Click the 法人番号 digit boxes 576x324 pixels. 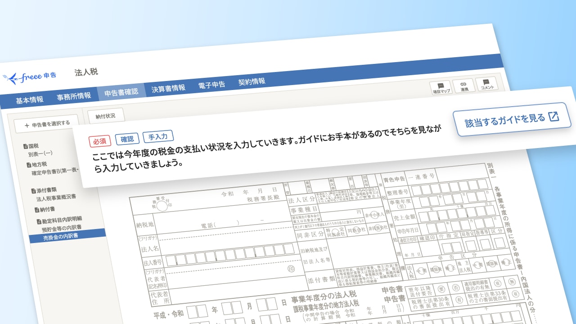pyautogui.click(x=230, y=254)
